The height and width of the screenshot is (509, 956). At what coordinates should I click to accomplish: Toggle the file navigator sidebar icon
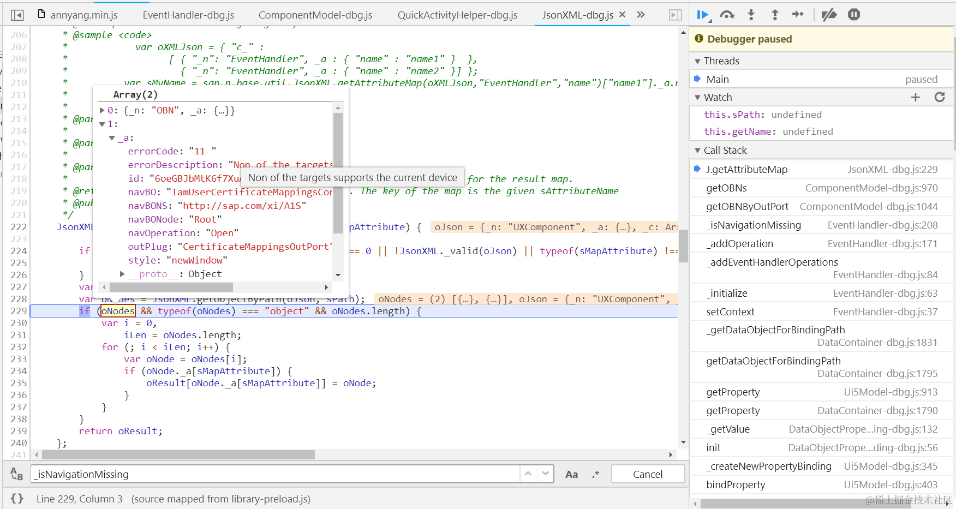[x=17, y=15]
